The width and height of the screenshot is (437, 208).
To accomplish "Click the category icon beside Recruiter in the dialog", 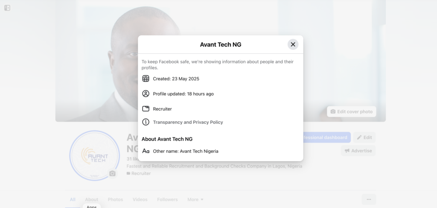I will click(146, 109).
